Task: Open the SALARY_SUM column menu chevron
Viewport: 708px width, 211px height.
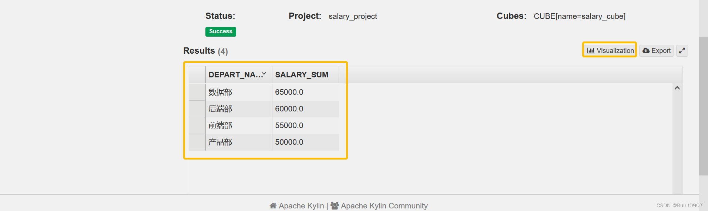Action: [x=318, y=74]
